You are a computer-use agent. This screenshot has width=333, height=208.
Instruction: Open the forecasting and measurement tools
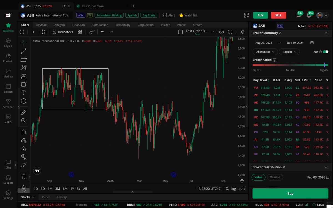[24, 76]
